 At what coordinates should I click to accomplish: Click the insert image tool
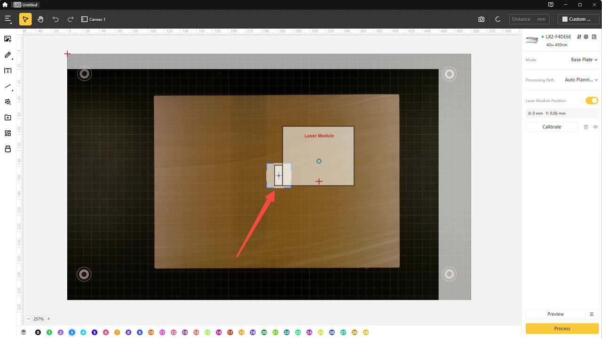pyautogui.click(x=8, y=39)
